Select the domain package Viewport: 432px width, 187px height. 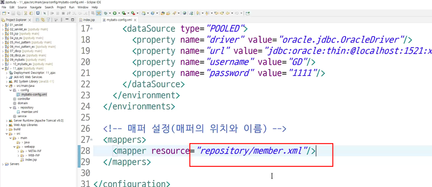23,103
